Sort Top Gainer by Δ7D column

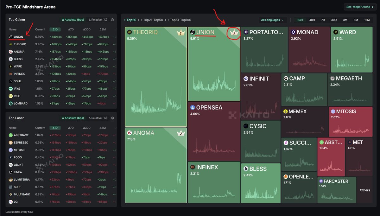[71, 30]
